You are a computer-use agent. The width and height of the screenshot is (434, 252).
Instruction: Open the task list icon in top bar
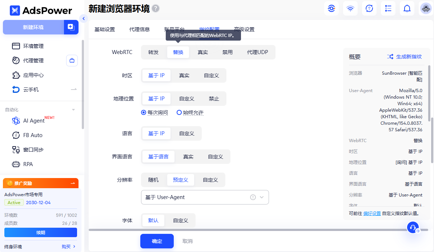click(x=388, y=9)
